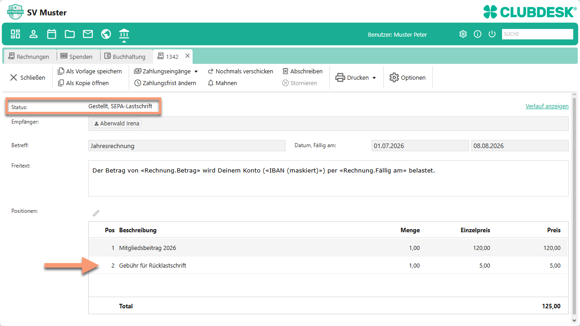Open settings gear in top bar
This screenshot has width=580, height=326.
[x=463, y=34]
